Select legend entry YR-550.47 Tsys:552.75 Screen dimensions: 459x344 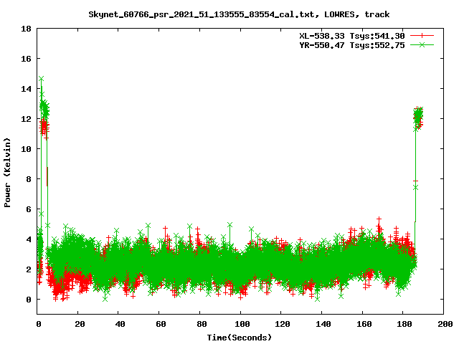point(352,45)
